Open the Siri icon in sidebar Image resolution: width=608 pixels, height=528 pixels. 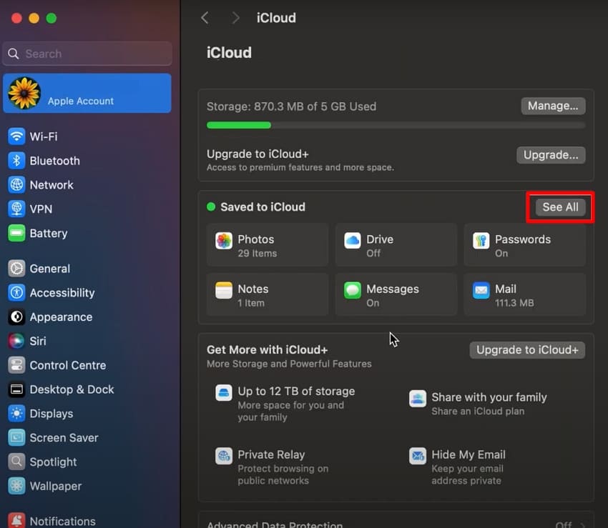(x=16, y=341)
